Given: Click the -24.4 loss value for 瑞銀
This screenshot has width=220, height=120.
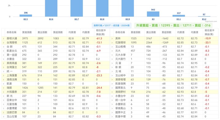Looking at the screenshot, I should click(99, 88).
